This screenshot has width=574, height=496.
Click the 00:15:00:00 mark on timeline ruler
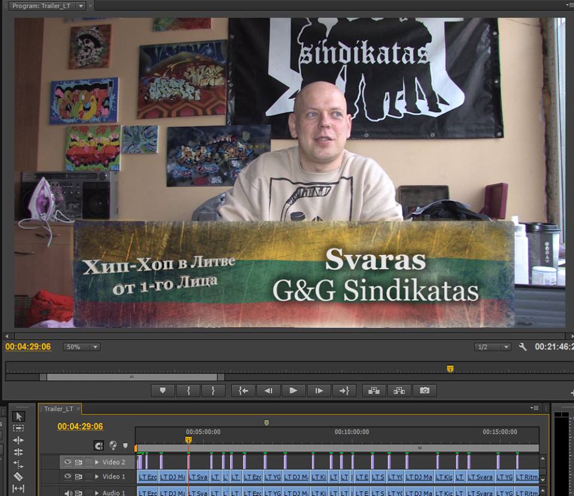tap(500, 432)
